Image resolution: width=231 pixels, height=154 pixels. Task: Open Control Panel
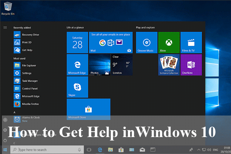tap(30, 89)
